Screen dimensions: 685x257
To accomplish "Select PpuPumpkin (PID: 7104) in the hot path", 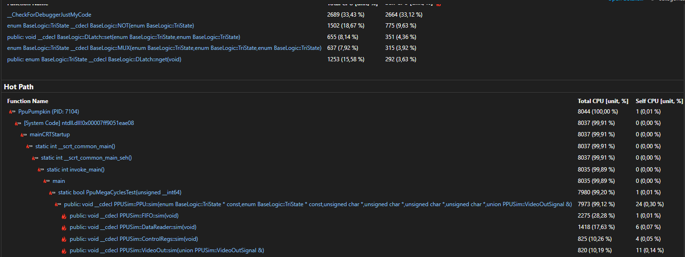I will pyautogui.click(x=49, y=112).
